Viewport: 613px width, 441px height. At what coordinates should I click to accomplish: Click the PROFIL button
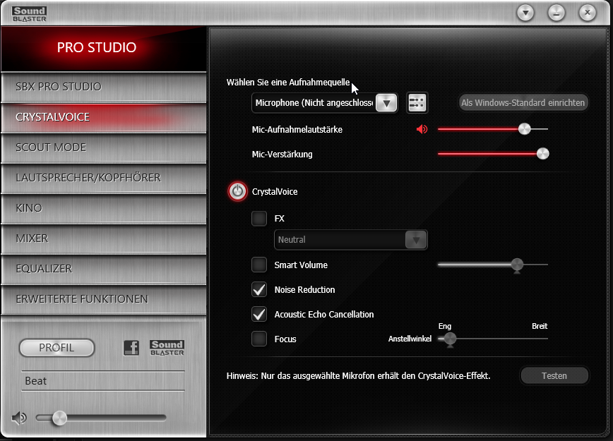[56, 348]
